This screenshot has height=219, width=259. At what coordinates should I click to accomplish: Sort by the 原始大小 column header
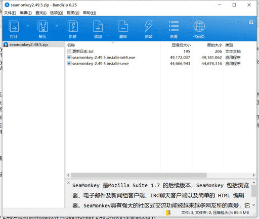pos(214,45)
